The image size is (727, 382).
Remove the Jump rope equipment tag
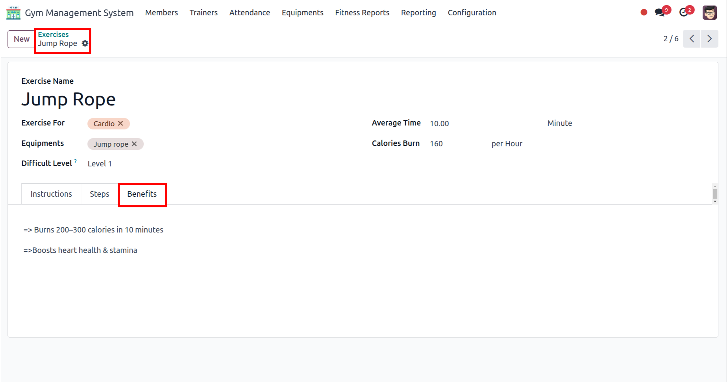134,144
